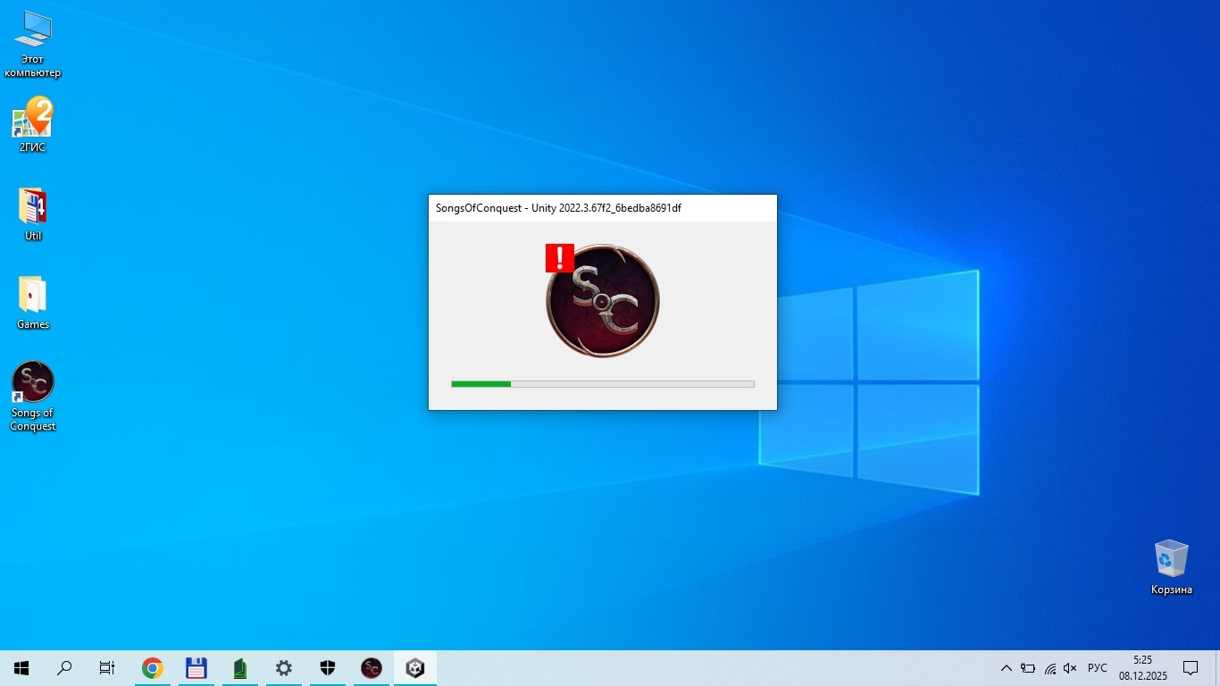Image resolution: width=1220 pixels, height=686 pixels.
Task: Click the SongsOfConquest dialog title bar
Action: point(602,208)
